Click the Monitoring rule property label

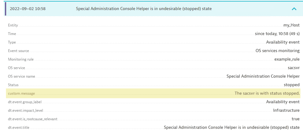(x=21, y=59)
